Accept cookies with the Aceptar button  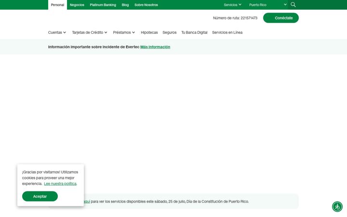pyautogui.click(x=40, y=196)
